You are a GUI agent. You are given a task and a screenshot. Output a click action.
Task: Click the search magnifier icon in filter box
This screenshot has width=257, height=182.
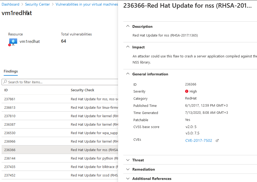5,82
